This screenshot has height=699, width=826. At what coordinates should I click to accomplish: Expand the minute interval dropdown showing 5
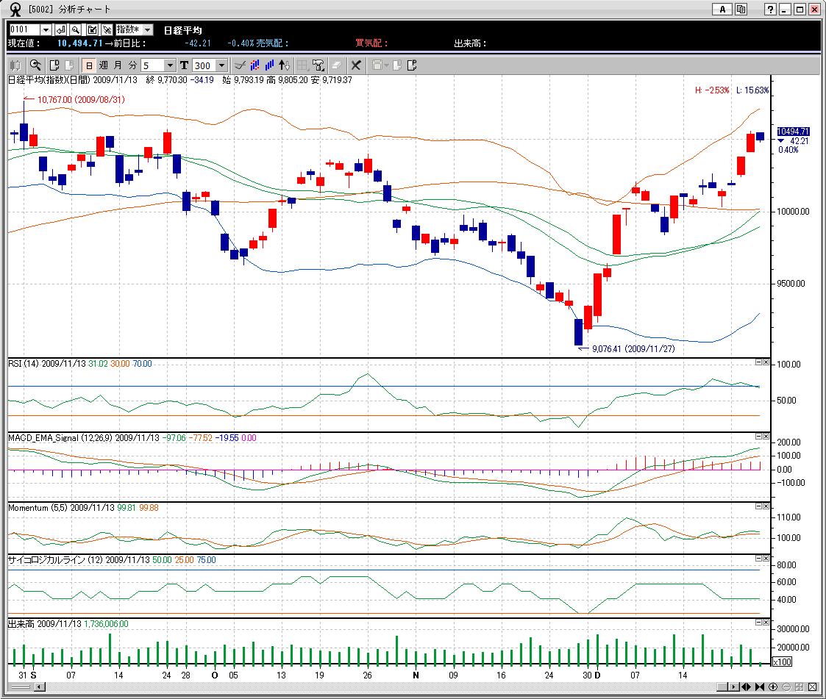[170, 65]
